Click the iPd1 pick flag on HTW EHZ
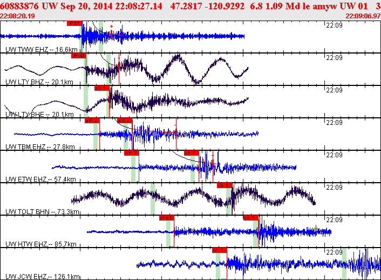Screen dimensions: 381x280 tap(167, 218)
